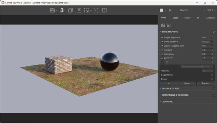Click the Copy to clipboard icon
The image size is (217, 123).
pyautogui.click(x=70, y=10)
